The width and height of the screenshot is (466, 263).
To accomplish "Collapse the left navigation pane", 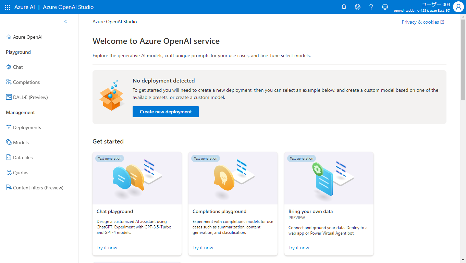I will click(66, 22).
